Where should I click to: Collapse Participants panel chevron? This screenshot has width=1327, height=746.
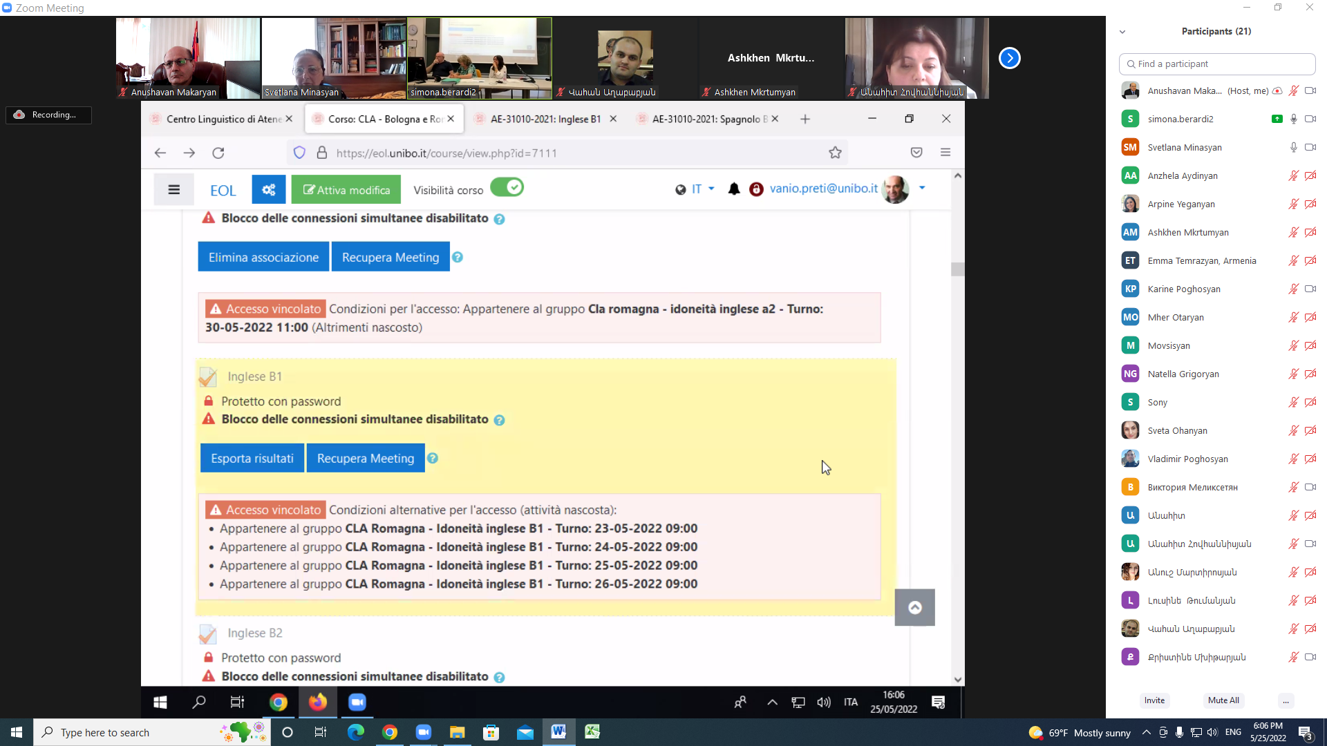[1122, 32]
